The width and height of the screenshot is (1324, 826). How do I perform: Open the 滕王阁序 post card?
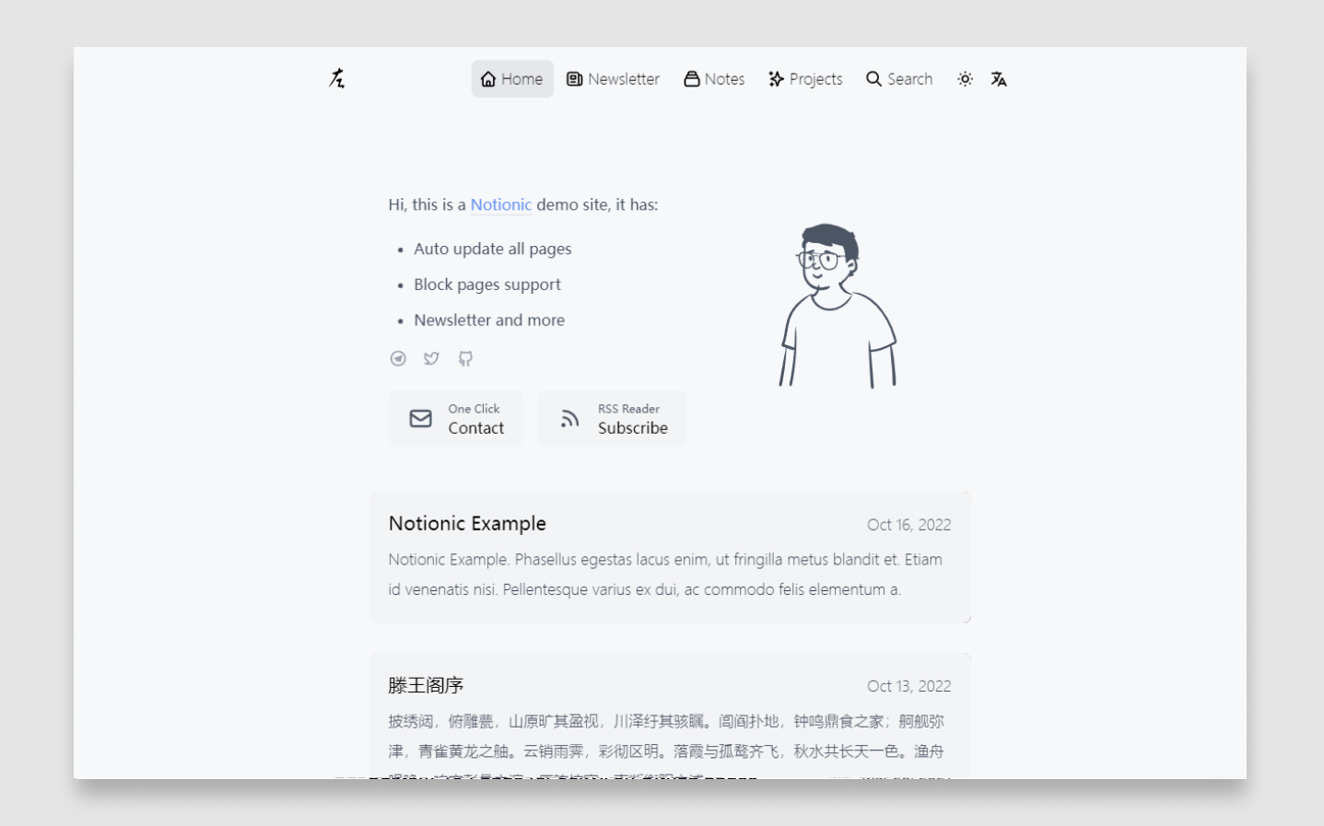coord(670,716)
